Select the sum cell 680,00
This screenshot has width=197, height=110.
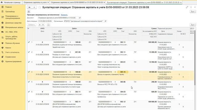click(x=154, y=92)
